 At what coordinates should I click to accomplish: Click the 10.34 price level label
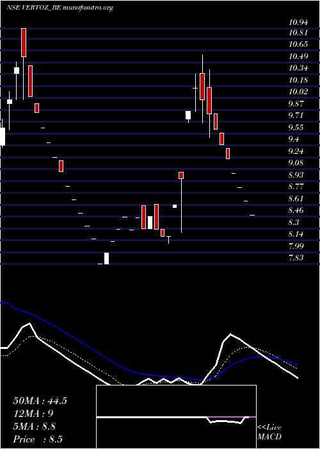coord(299,68)
